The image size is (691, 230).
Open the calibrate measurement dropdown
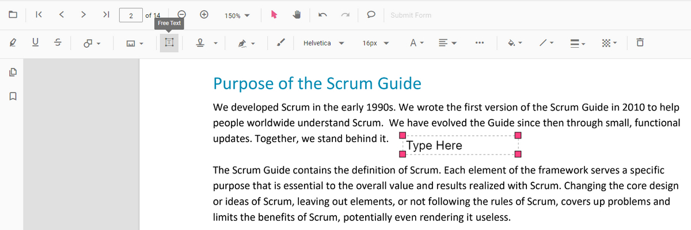(134, 43)
